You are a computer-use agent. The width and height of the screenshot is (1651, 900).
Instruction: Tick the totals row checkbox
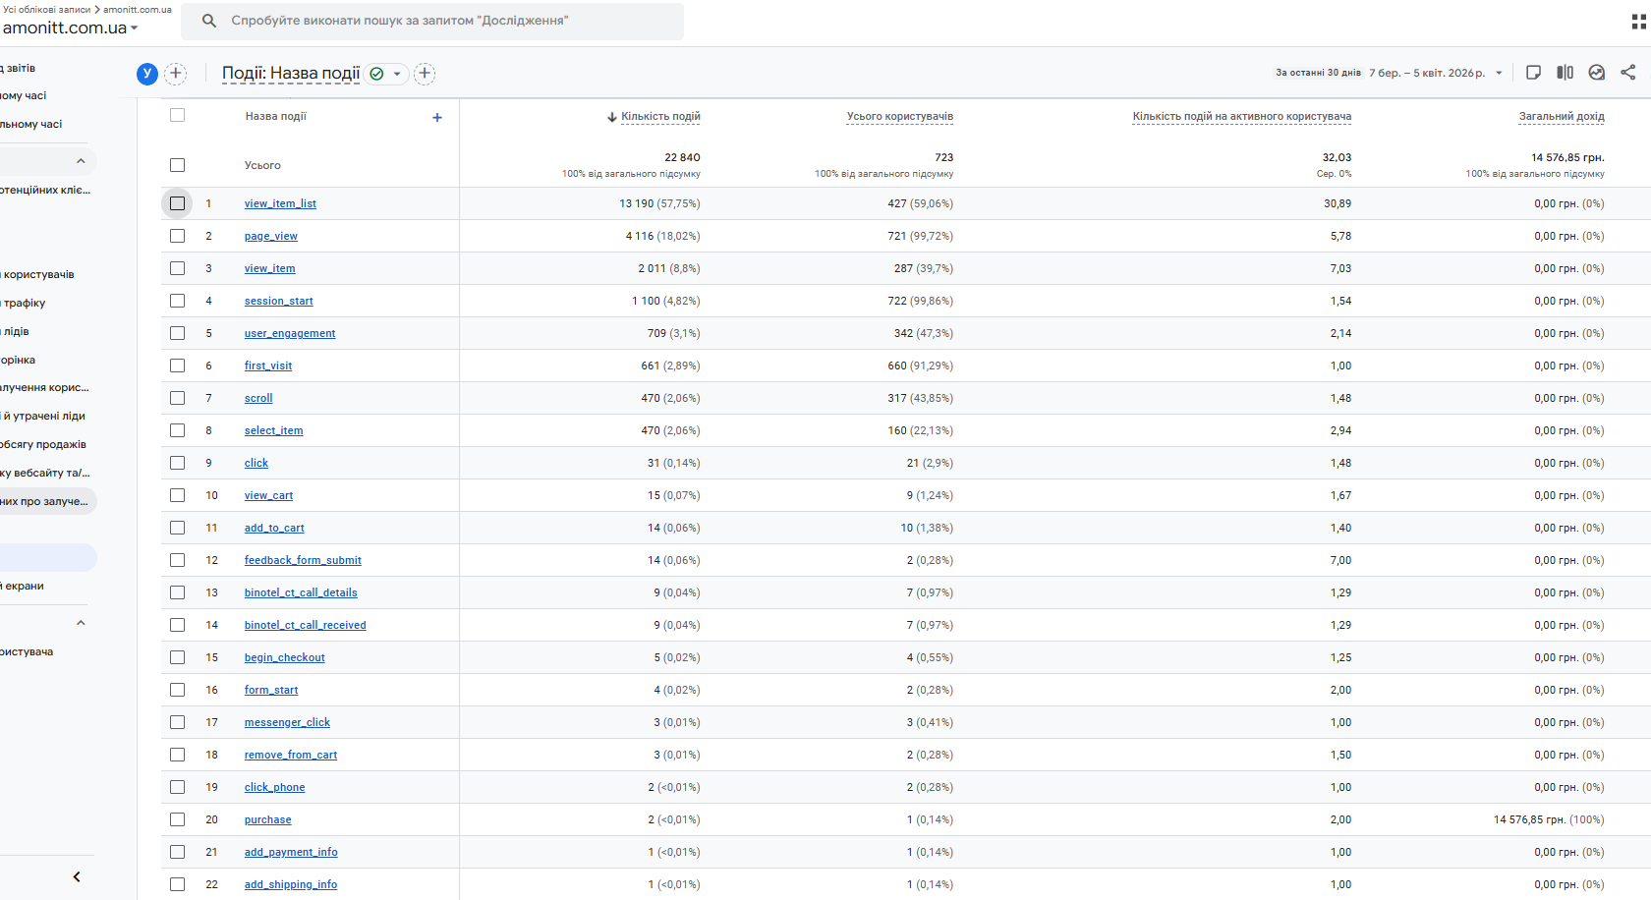point(177,165)
